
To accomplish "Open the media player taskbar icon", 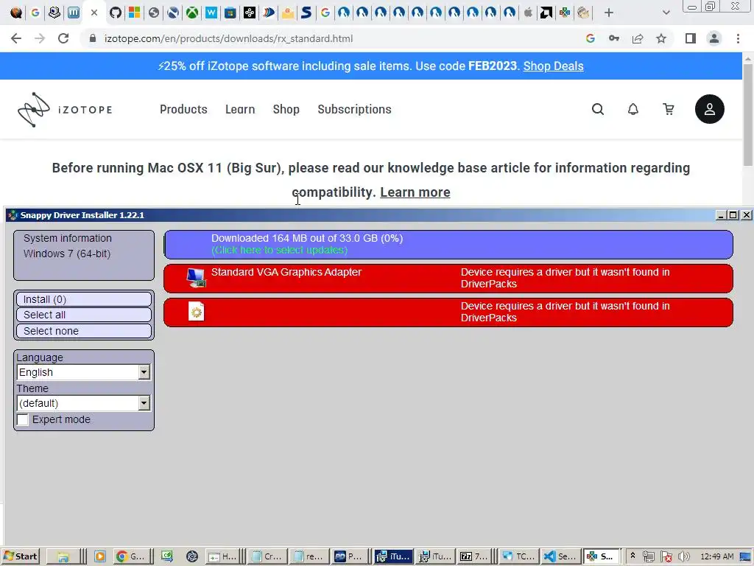I will pyautogui.click(x=99, y=556).
